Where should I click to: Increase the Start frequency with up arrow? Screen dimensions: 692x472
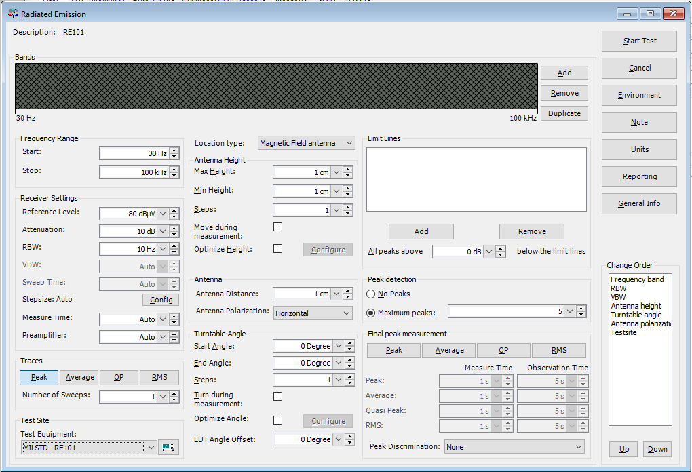174,151
